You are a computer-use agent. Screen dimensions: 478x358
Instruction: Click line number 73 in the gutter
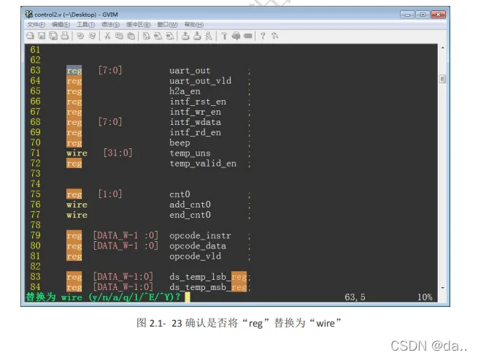coord(35,174)
